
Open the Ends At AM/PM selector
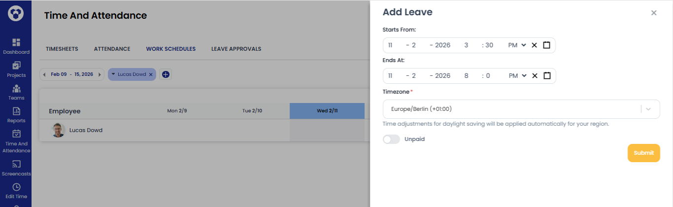[517, 76]
